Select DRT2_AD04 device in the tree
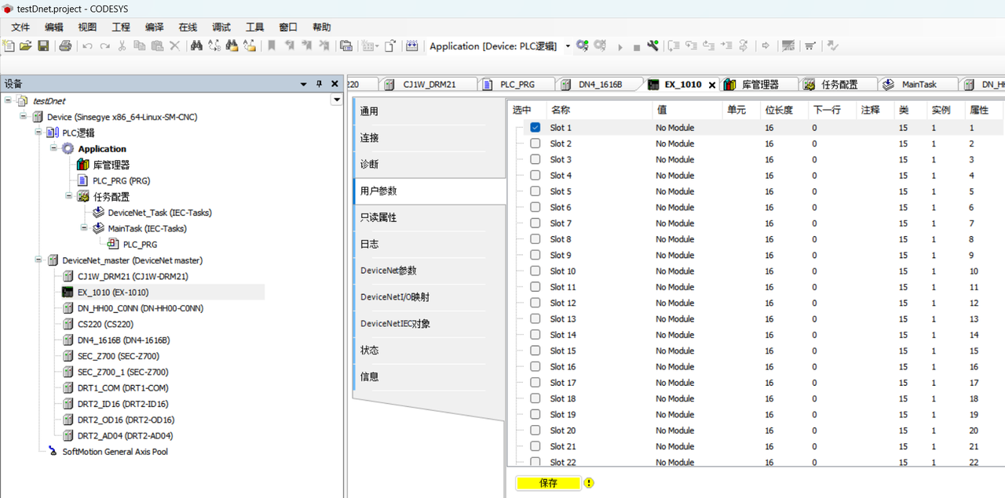 click(x=125, y=435)
